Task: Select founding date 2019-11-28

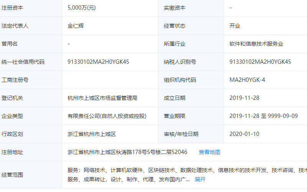Action: 244,98
